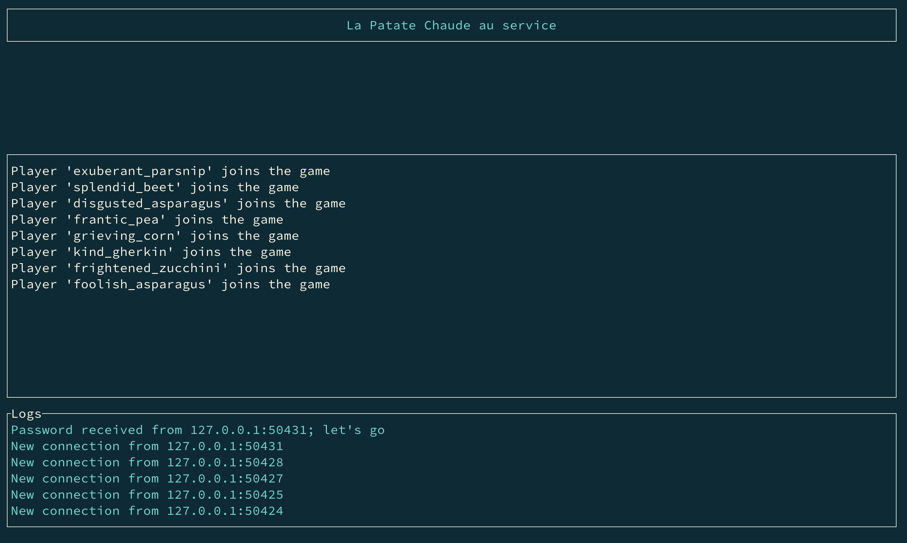Select the frantic_pea join line

coord(147,220)
